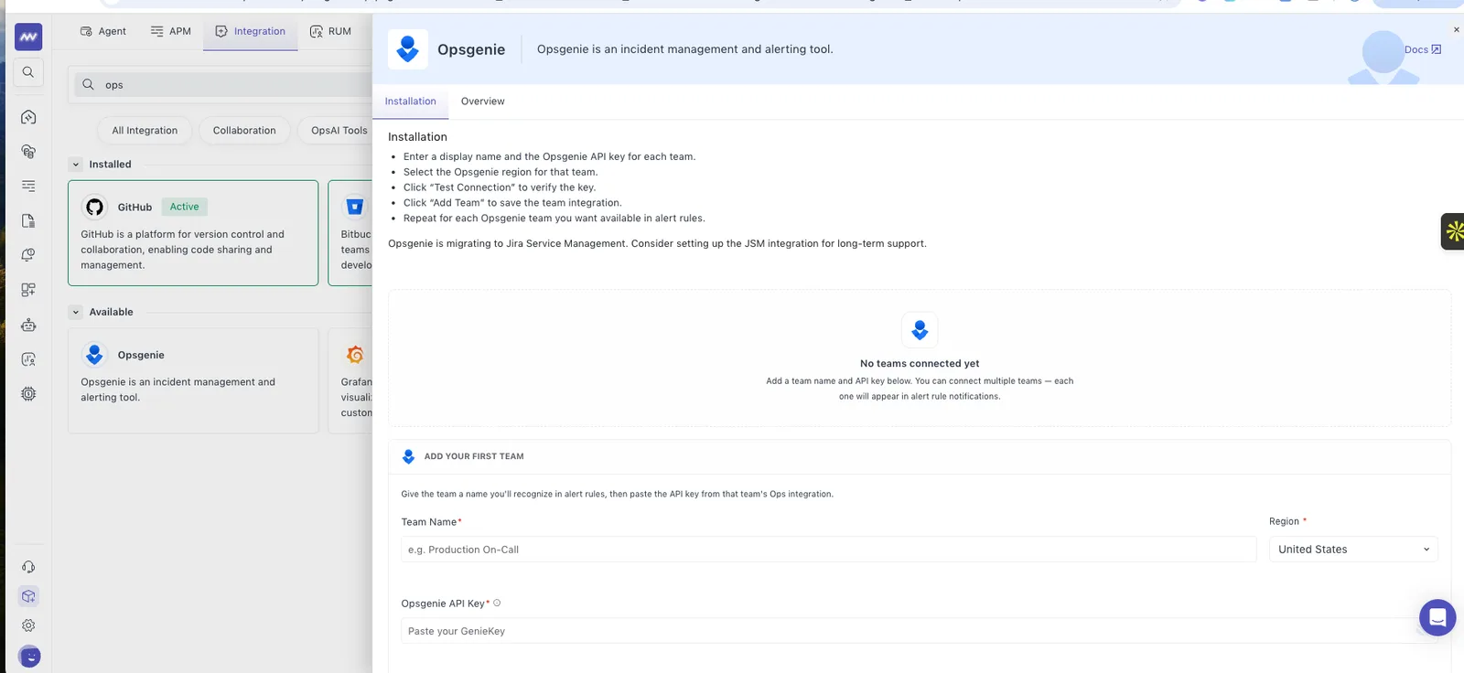Open the sidebar search magnifier icon

coord(28,72)
